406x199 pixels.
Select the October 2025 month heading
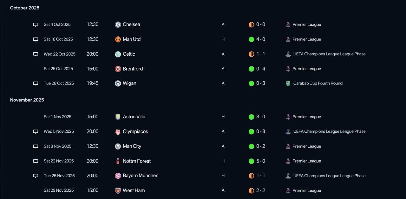pyautogui.click(x=25, y=8)
